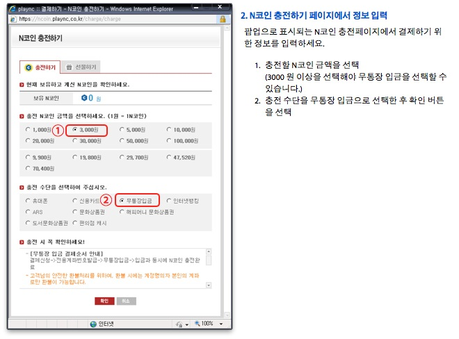This screenshot has height=339, width=459.
Task: Choose 인터넷뱅킹 payment method
Action: click(169, 201)
